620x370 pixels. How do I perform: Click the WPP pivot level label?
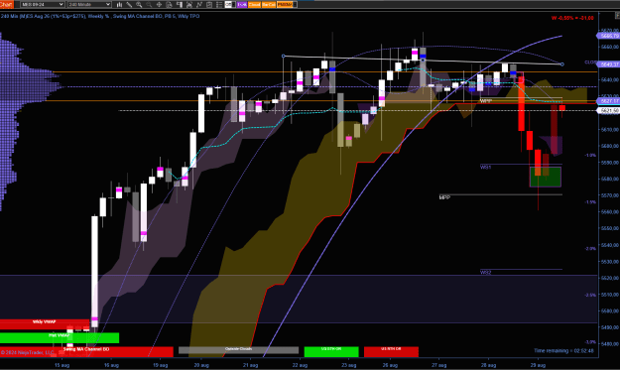point(486,101)
